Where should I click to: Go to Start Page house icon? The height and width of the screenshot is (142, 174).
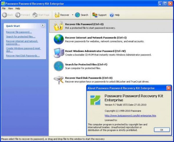coord(35,15)
